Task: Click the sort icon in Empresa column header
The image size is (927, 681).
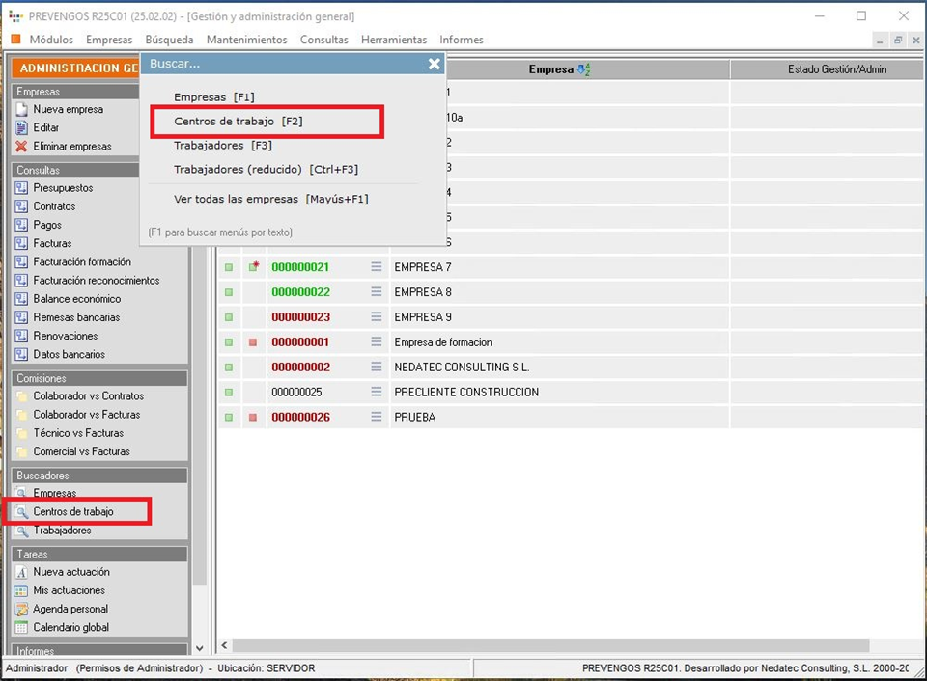Action: coord(583,69)
